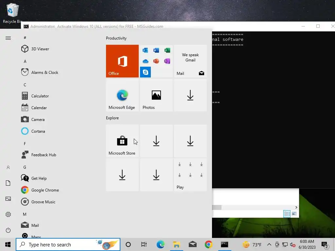Click the Explore group title

[x=113, y=118]
